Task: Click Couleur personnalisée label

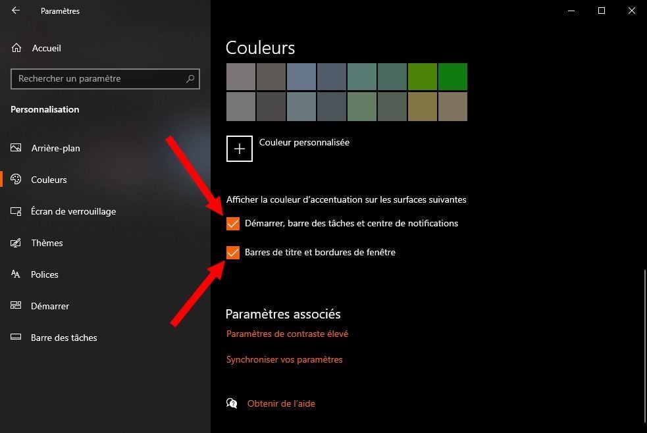Action: [304, 142]
